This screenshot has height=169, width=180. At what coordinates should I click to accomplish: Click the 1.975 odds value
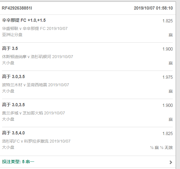tap(168, 77)
